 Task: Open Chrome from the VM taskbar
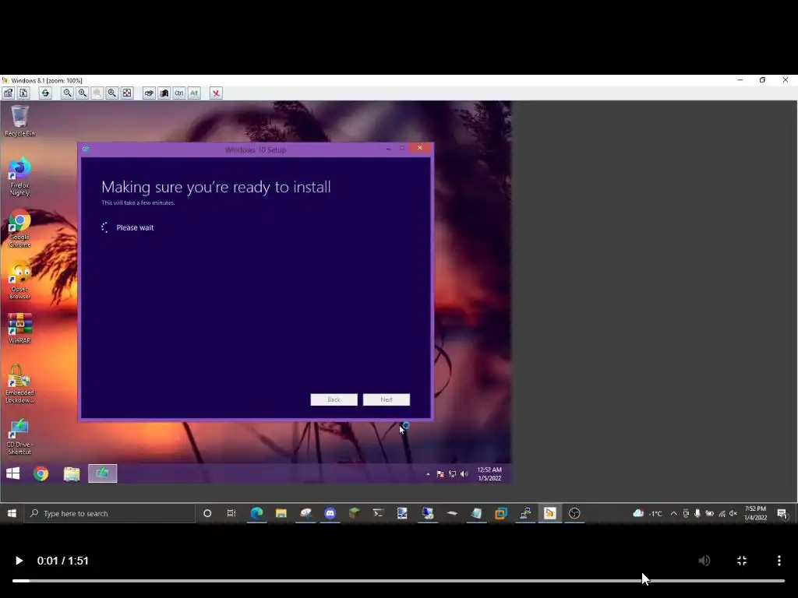(x=41, y=473)
